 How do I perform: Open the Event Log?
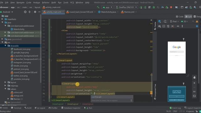click(x=175, y=108)
